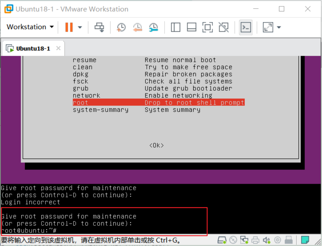The height and width of the screenshot is (246, 323).
Task: Click the message log note icon
Action: coord(305,240)
